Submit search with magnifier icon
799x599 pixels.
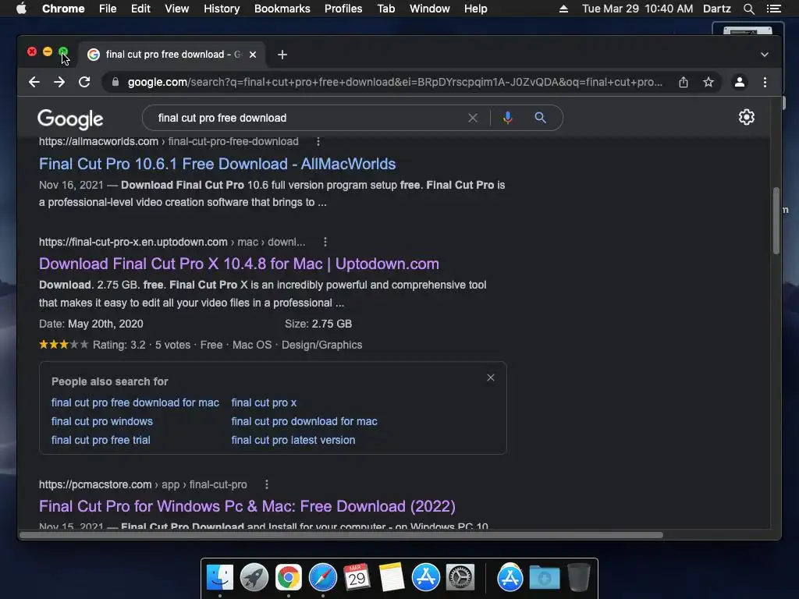pos(540,118)
